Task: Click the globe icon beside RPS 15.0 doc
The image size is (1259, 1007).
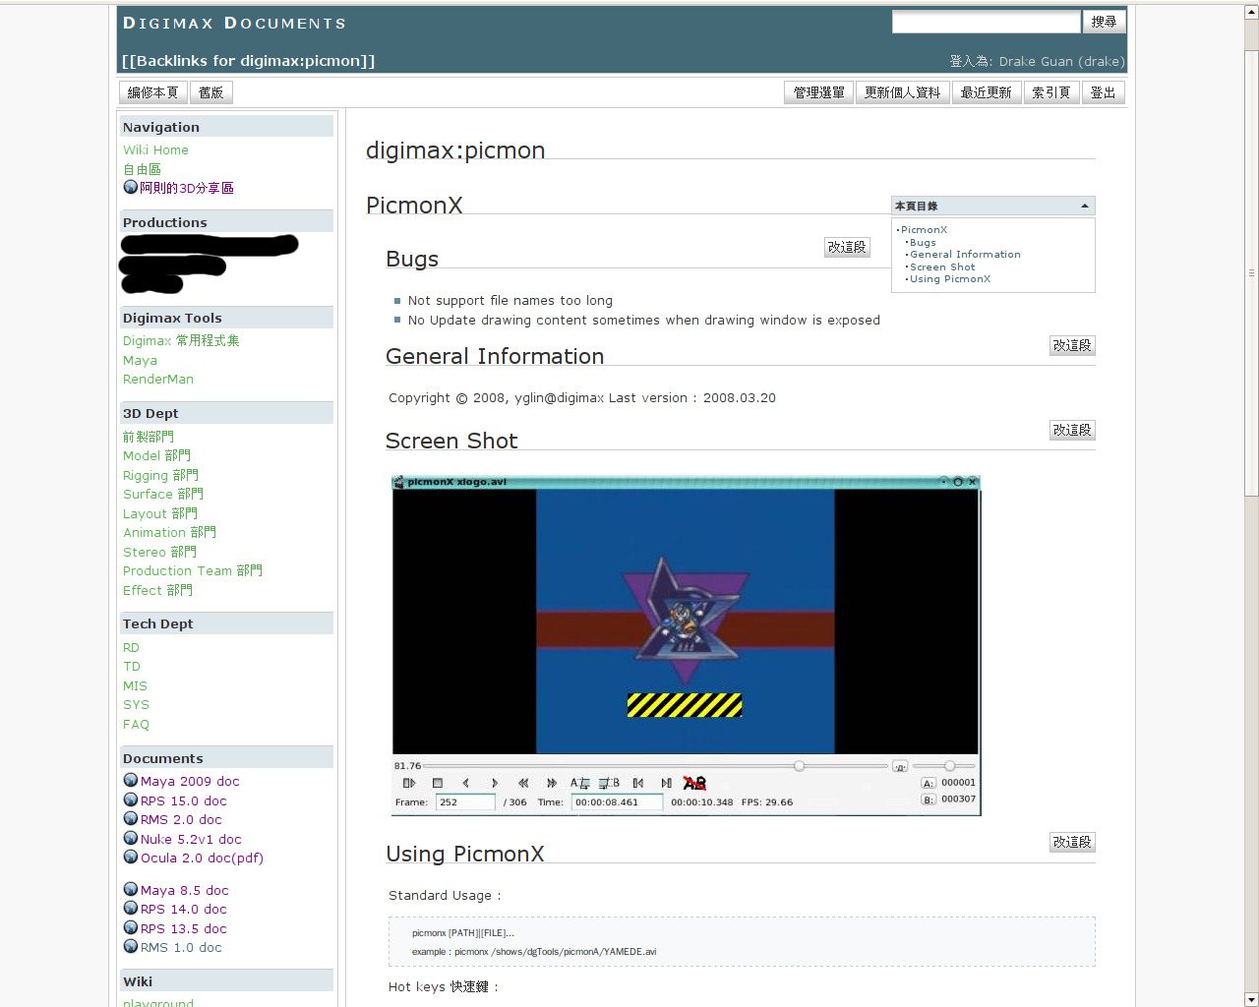Action: pyautogui.click(x=130, y=800)
